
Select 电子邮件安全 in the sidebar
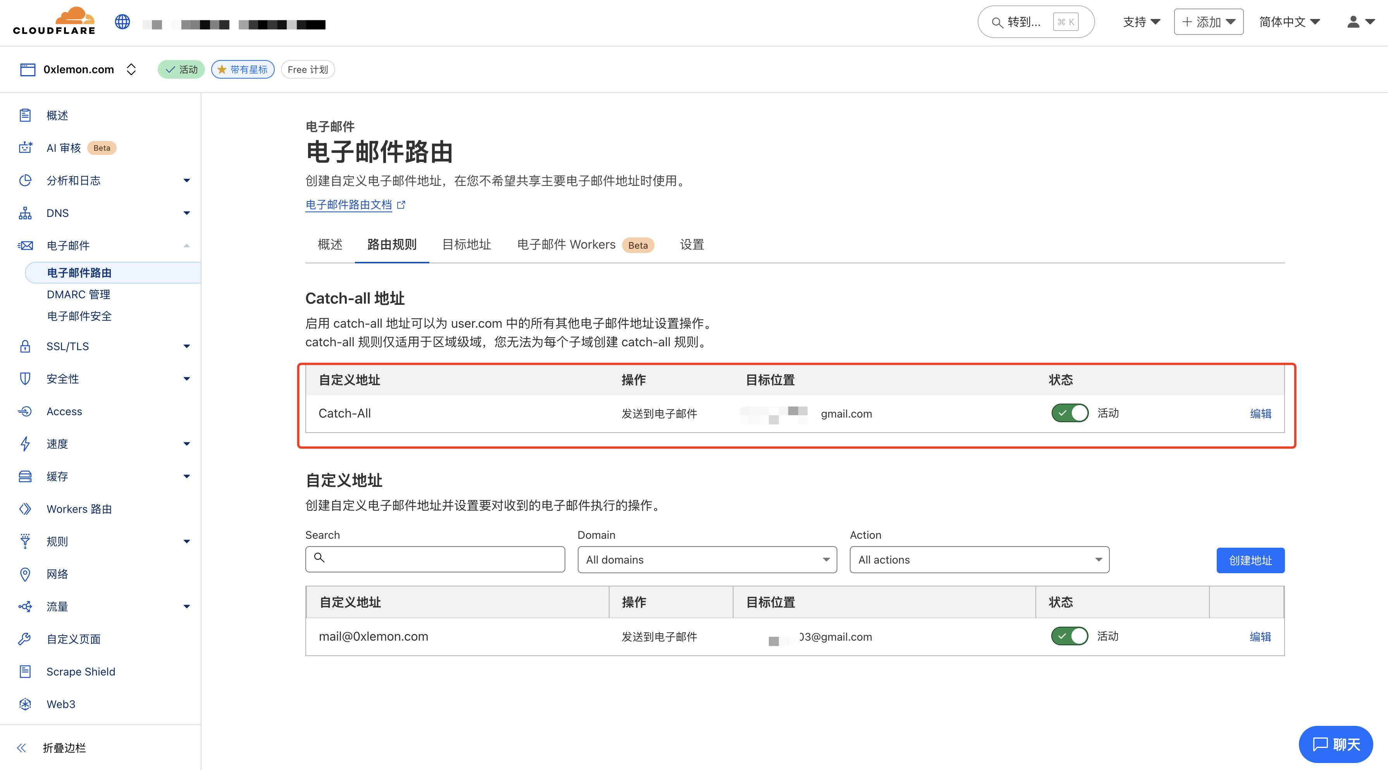tap(79, 316)
